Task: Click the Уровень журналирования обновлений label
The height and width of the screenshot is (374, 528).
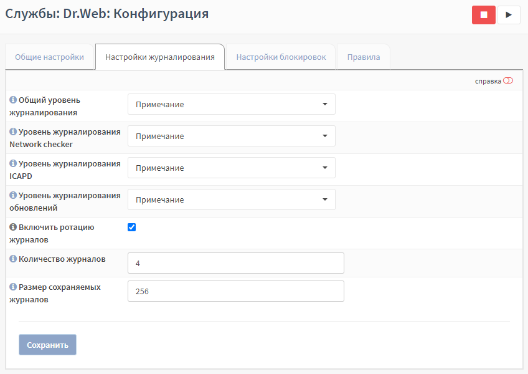Action: [x=65, y=202]
